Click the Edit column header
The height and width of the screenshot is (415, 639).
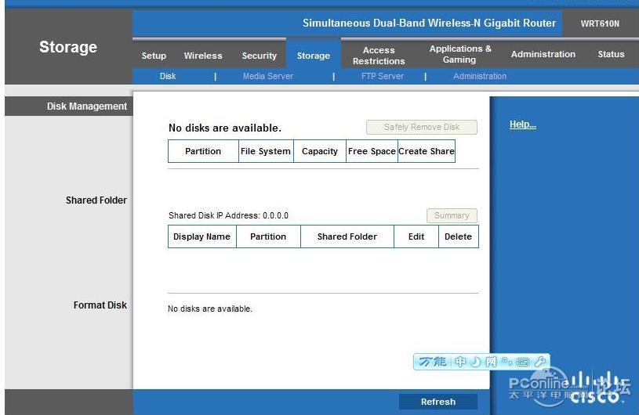(416, 236)
